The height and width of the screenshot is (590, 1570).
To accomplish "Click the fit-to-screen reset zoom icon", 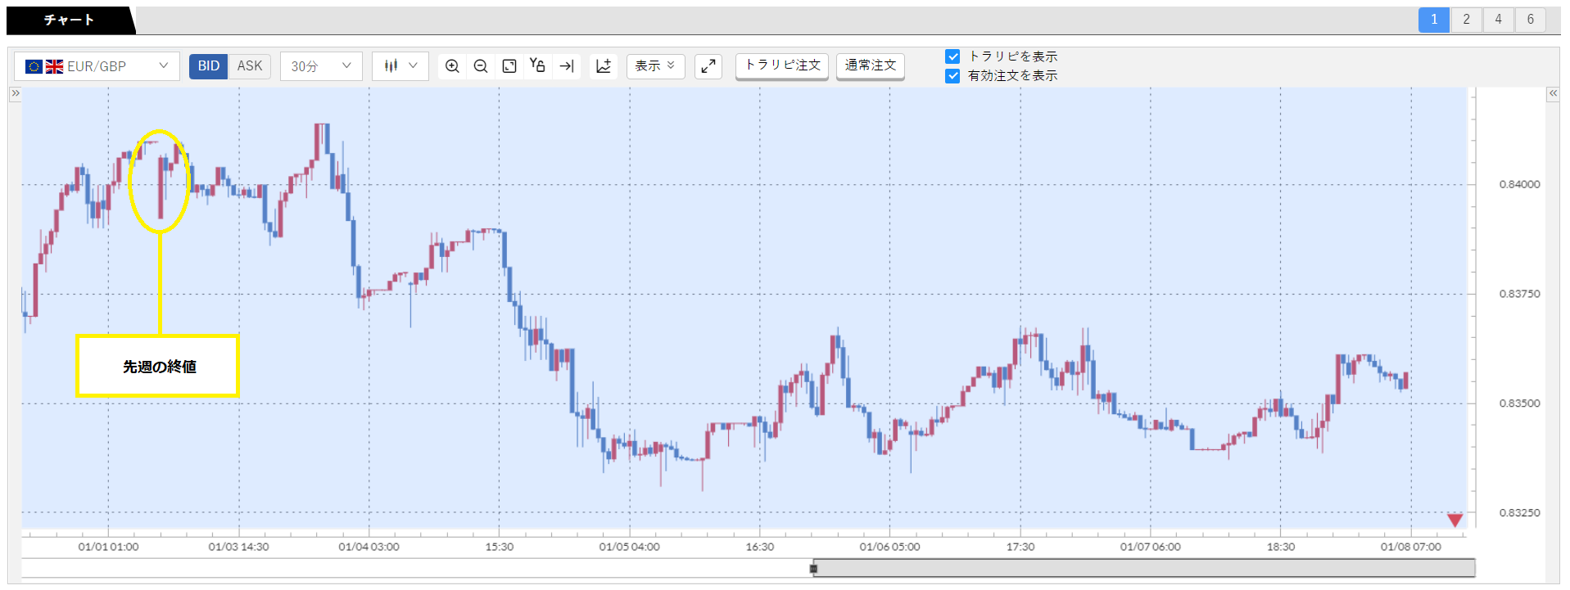I will tap(509, 66).
